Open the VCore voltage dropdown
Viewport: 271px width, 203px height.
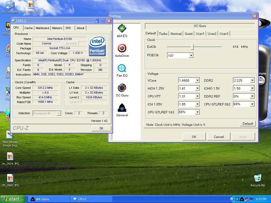(197, 80)
